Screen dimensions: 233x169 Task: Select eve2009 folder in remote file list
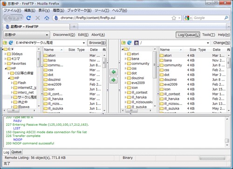point(192,84)
